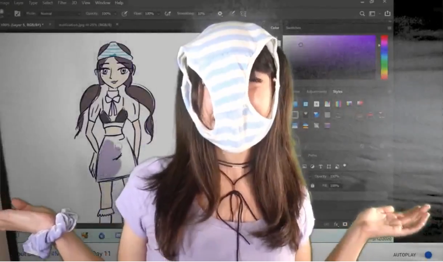The image size is (443, 262).
Task: Open the Help menu
Action: [119, 3]
